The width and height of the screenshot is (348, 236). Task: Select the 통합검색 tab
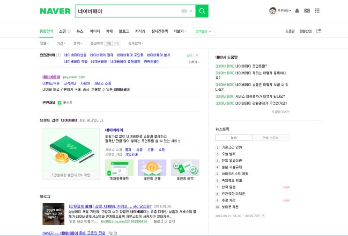point(46,31)
